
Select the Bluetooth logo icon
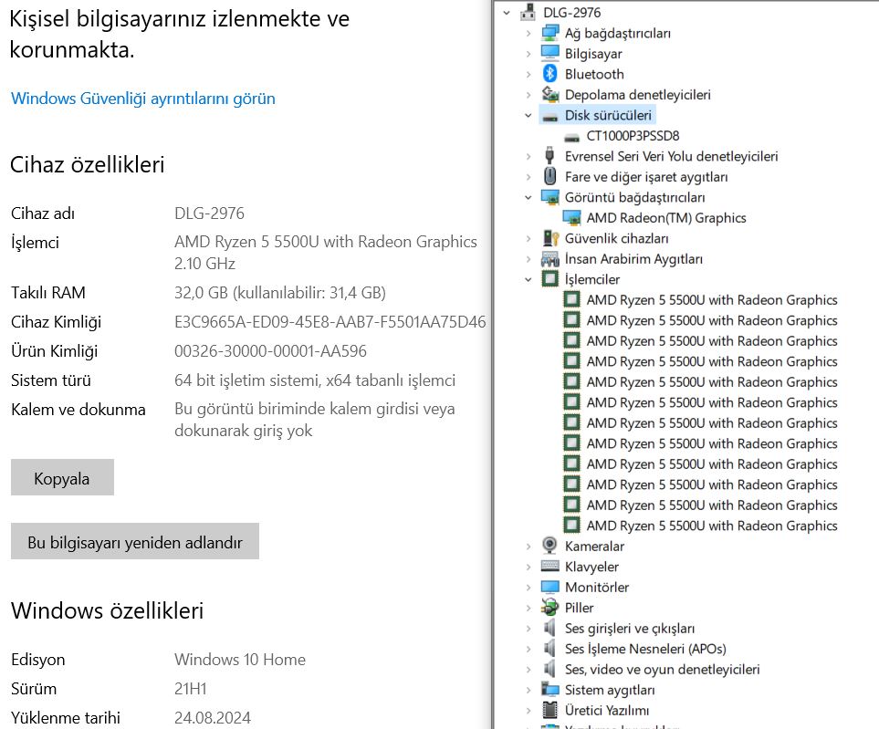[x=549, y=74]
